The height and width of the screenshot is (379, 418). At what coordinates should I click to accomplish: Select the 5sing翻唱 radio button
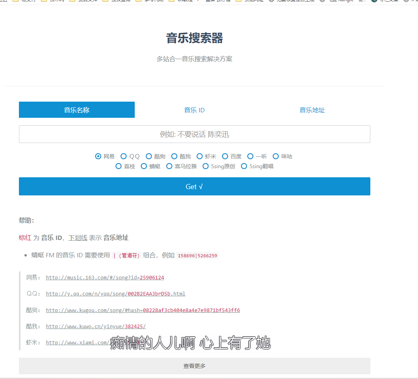[244, 166]
